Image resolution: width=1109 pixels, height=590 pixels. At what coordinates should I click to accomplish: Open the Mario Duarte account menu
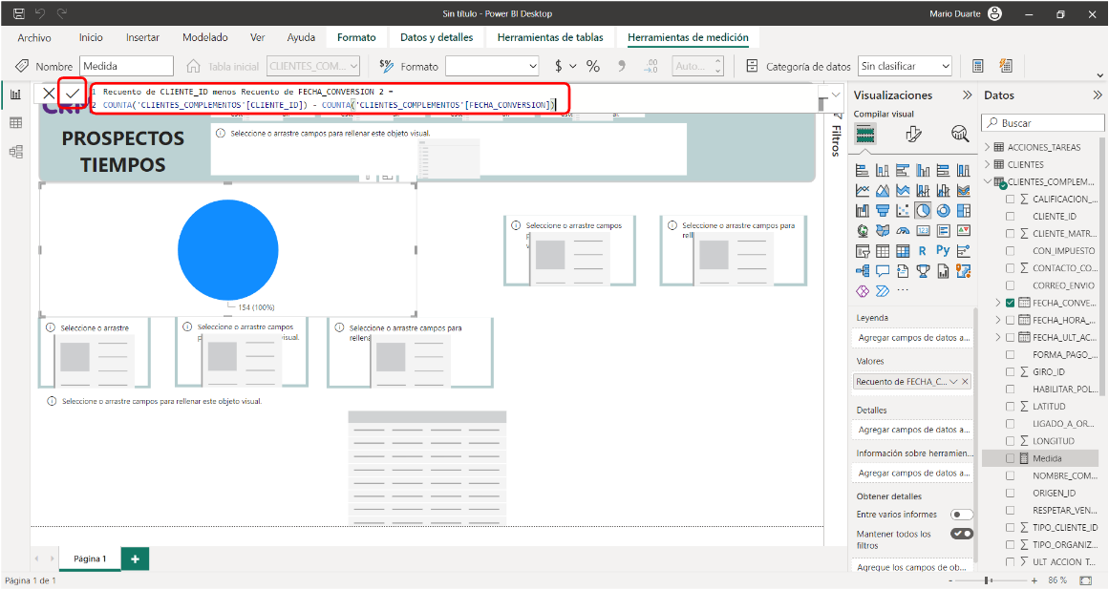coord(966,13)
